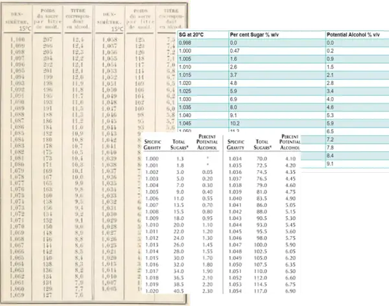The height and width of the screenshot is (306, 389).
Task: Select total sugars value '70.0'
Action: click(x=262, y=158)
